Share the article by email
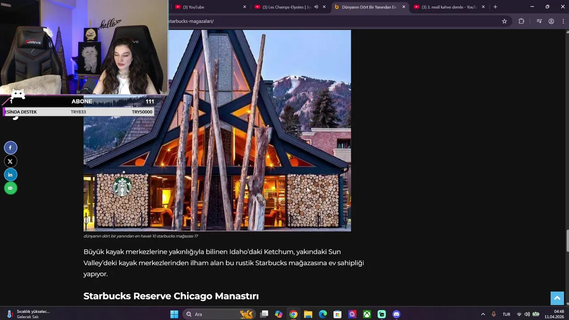 (11, 188)
